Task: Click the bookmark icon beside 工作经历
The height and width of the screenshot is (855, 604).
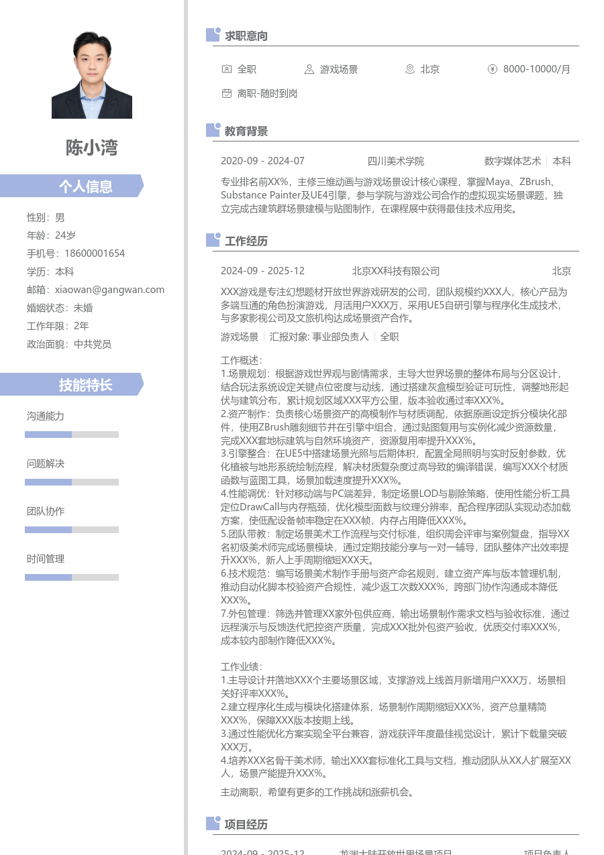Action: pyautogui.click(x=212, y=241)
